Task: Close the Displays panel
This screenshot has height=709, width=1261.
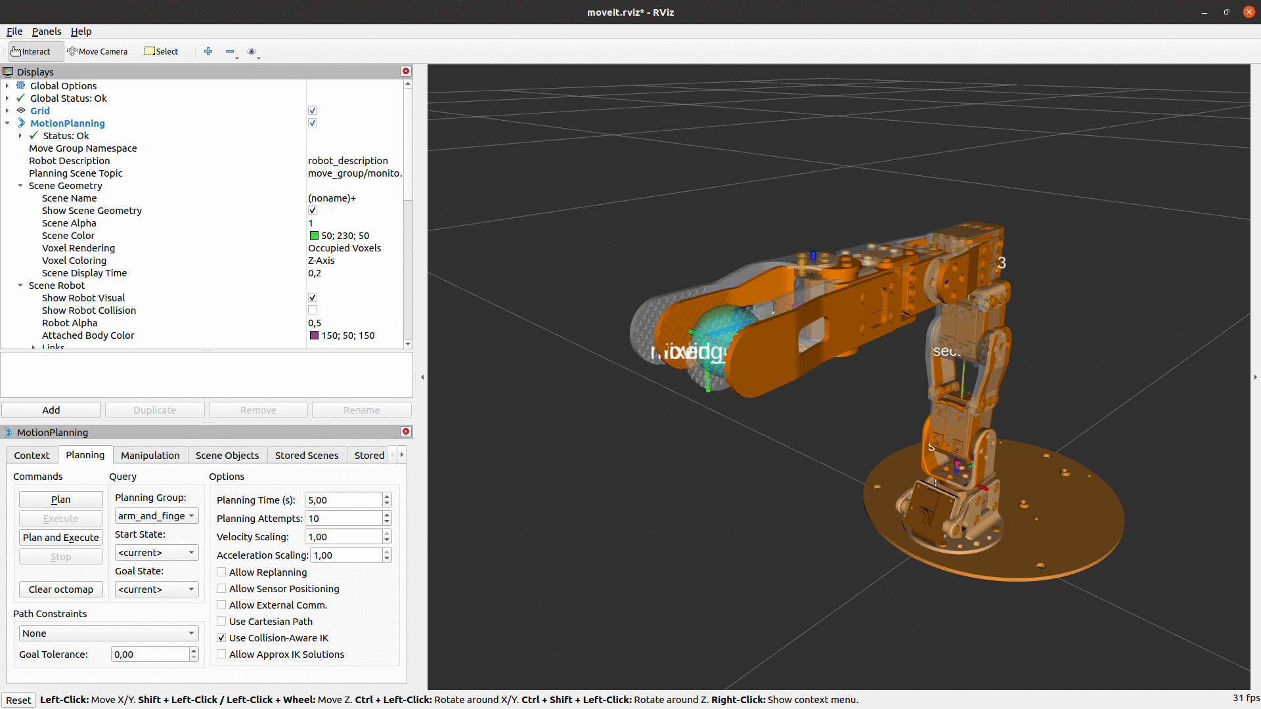Action: coord(406,71)
